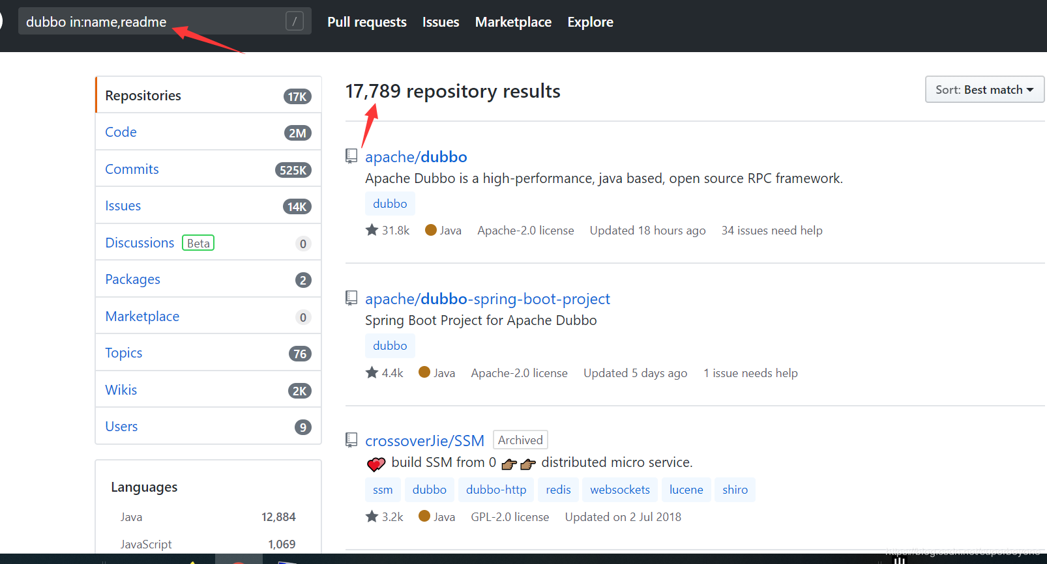1047x564 pixels.
Task: Click the 'Spring Boot Project for Apache Dubbo' description
Action: click(481, 320)
